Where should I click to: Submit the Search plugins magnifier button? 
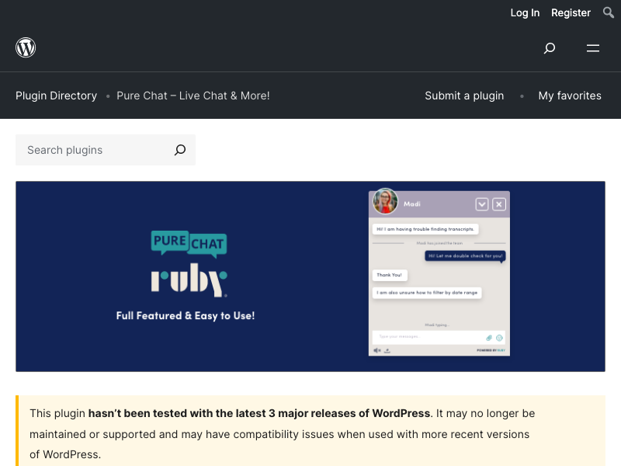point(180,150)
